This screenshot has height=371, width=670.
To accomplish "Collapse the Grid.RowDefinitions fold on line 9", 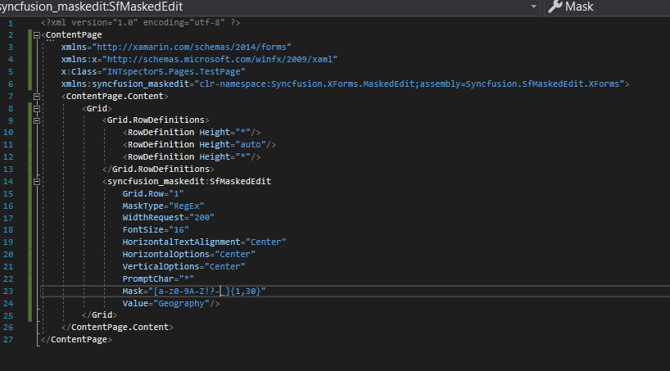I will (37, 121).
